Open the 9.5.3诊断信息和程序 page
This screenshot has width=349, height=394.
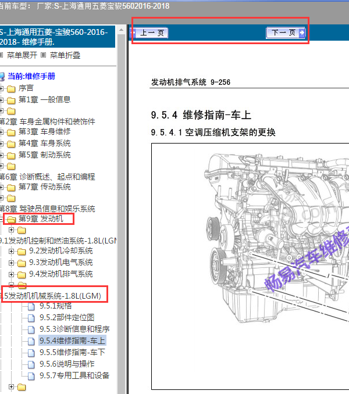coord(74,329)
